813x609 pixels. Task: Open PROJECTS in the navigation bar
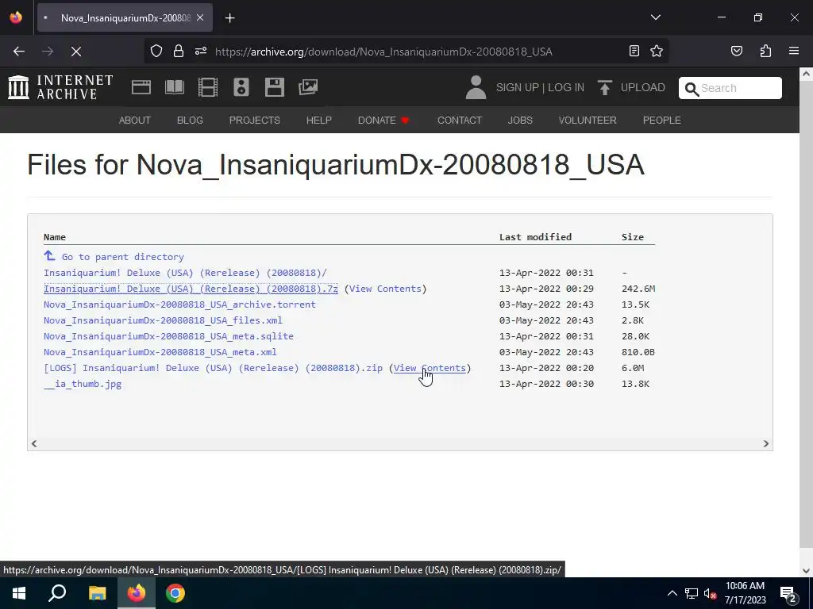[255, 121]
